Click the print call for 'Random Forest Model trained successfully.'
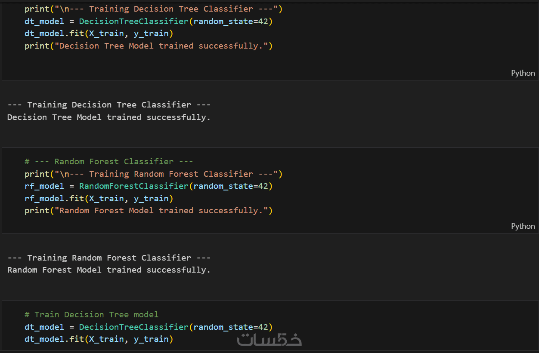This screenshot has width=539, height=353. click(149, 211)
